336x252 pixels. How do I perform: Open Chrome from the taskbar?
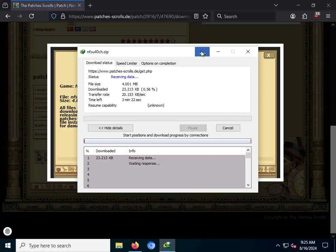click(x=151, y=245)
